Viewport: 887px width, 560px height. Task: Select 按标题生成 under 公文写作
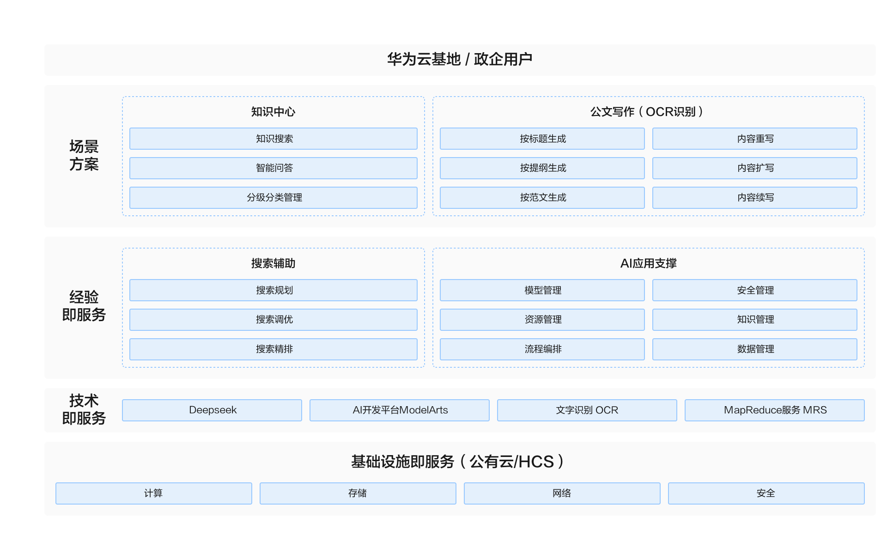tap(542, 139)
